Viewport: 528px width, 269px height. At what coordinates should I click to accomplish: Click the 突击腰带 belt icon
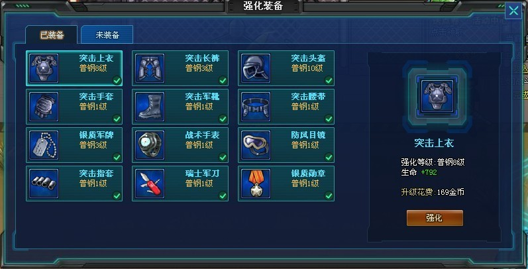pos(256,107)
